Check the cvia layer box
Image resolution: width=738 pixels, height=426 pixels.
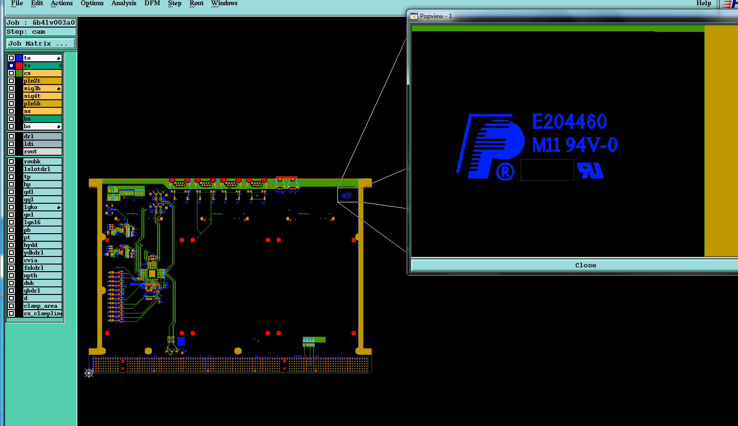(11, 260)
